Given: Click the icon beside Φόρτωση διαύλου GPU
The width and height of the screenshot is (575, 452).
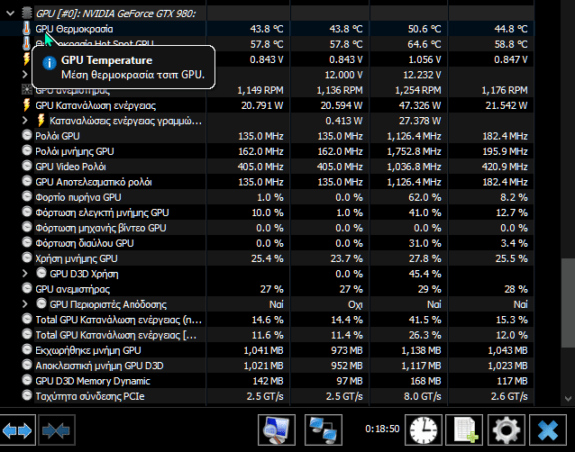Looking at the screenshot, I should (27, 243).
